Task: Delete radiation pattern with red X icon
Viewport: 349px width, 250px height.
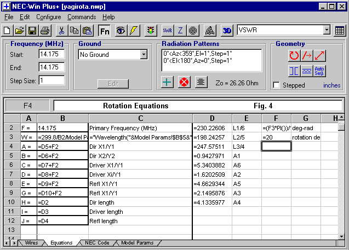Action: (x=184, y=82)
